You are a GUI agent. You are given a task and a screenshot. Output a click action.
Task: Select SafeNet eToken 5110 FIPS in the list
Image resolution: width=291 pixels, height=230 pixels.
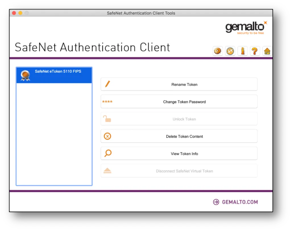click(58, 71)
